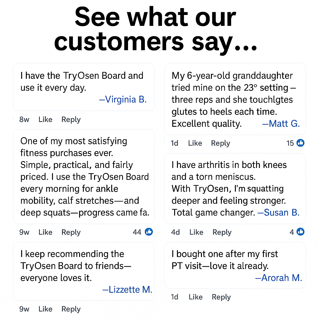This screenshot has height=319, width=319.
Task: Like the 'most satisfying fitness purchases' comment
Action: [x=45, y=232]
